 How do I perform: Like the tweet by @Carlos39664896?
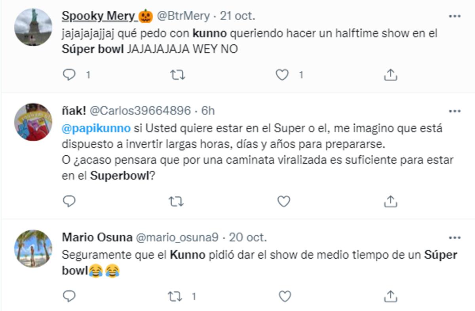tap(284, 202)
